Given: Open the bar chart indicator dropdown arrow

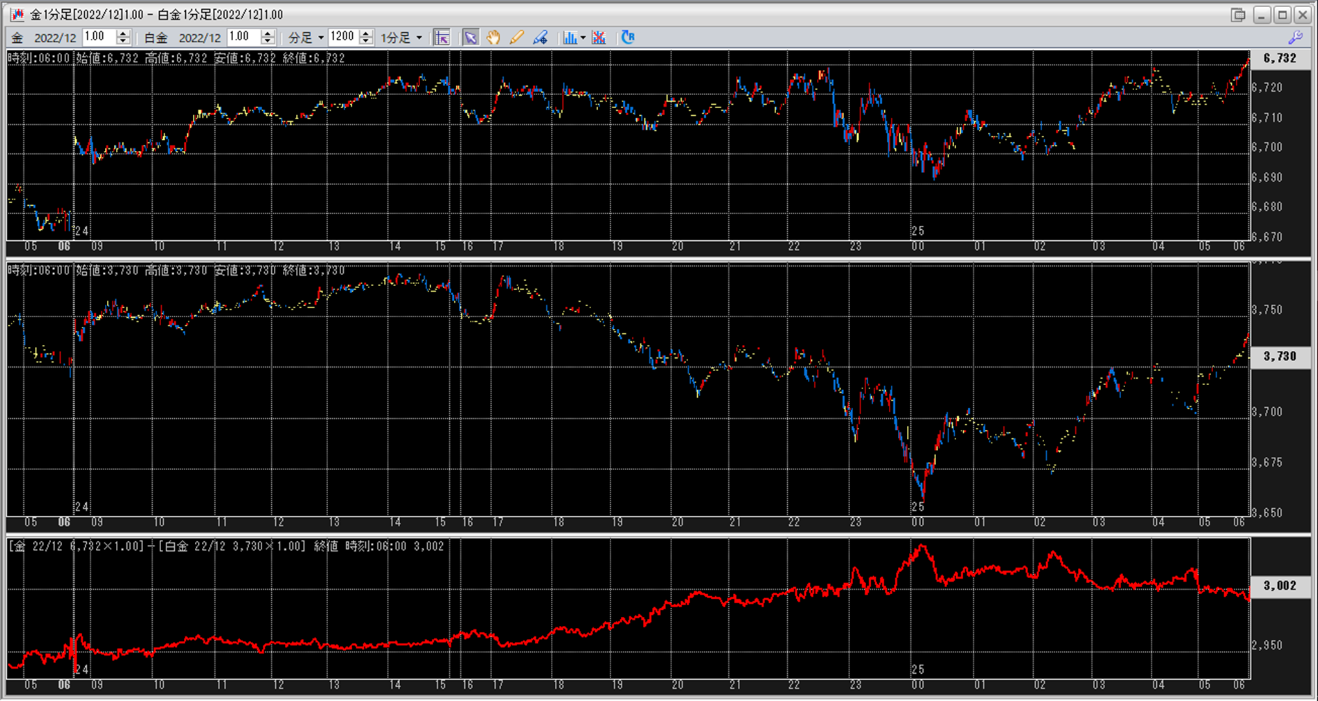Looking at the screenshot, I should pyautogui.click(x=583, y=38).
